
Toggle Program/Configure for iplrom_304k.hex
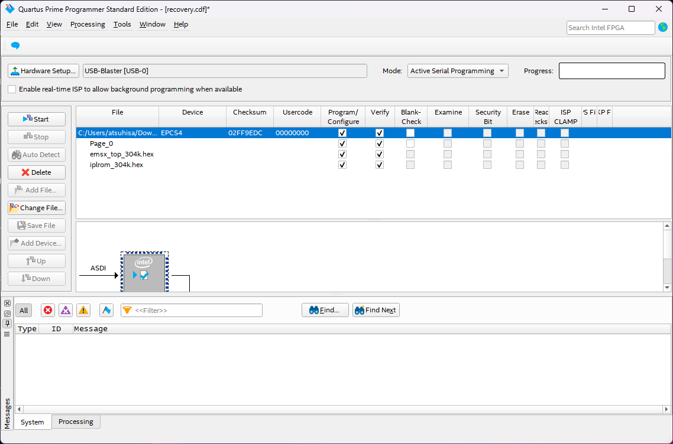pyautogui.click(x=342, y=165)
